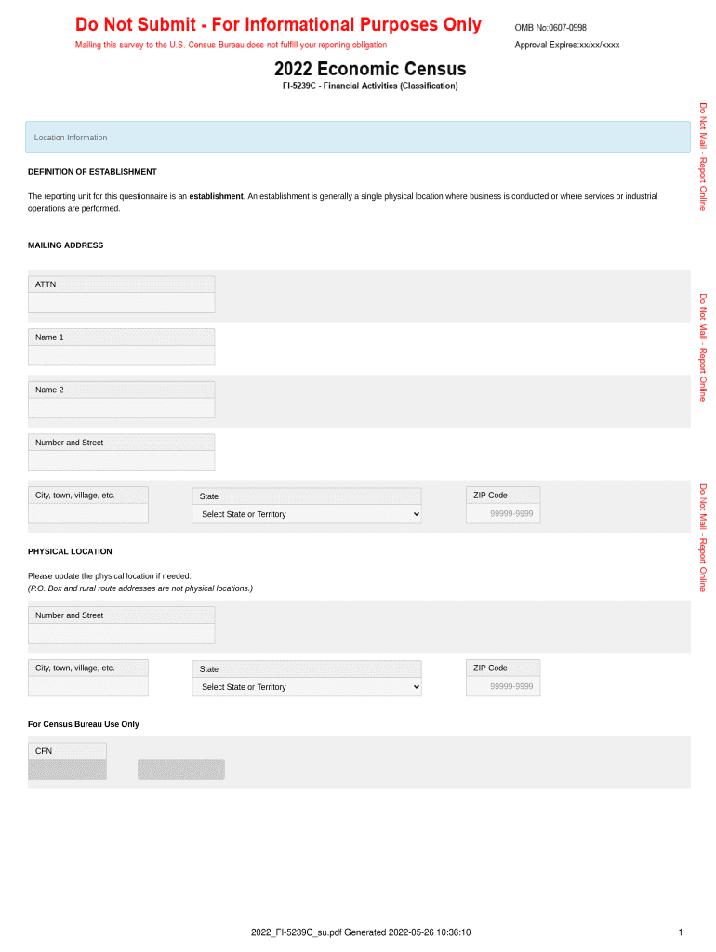Click the Location Information section banner
Viewport: 716px width, 952px height.
point(357,138)
